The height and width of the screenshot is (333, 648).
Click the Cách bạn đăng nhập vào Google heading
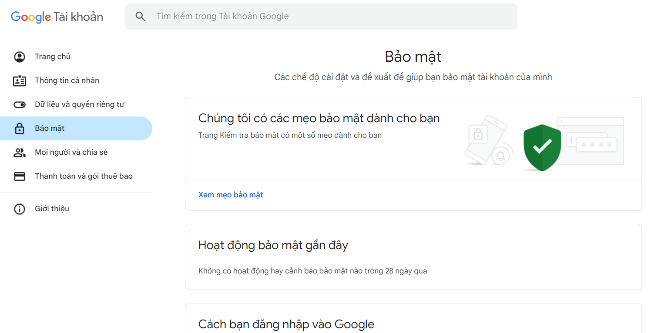[286, 324]
